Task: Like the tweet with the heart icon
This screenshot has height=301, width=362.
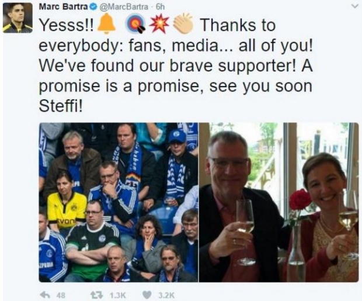Action: [147, 295]
